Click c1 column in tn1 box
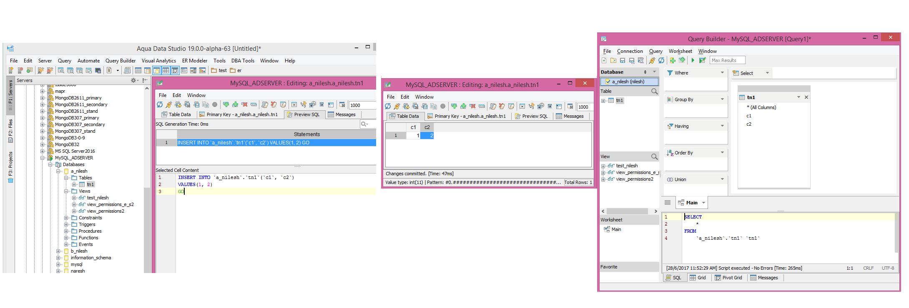 pos(749,116)
